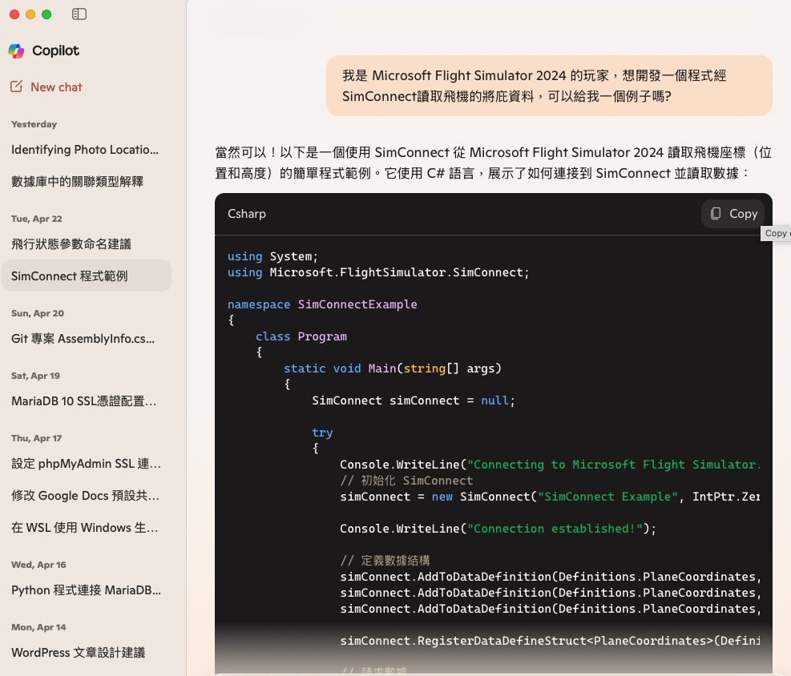Click the 'using Microsoft.FlightSimulator.SimConnect;' line
The height and width of the screenshot is (676, 791).
click(x=378, y=272)
